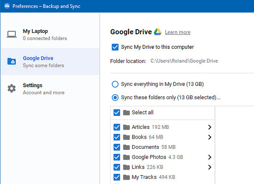Expand the Articles folder chevron
This screenshot has height=184, width=254.
[210, 127]
